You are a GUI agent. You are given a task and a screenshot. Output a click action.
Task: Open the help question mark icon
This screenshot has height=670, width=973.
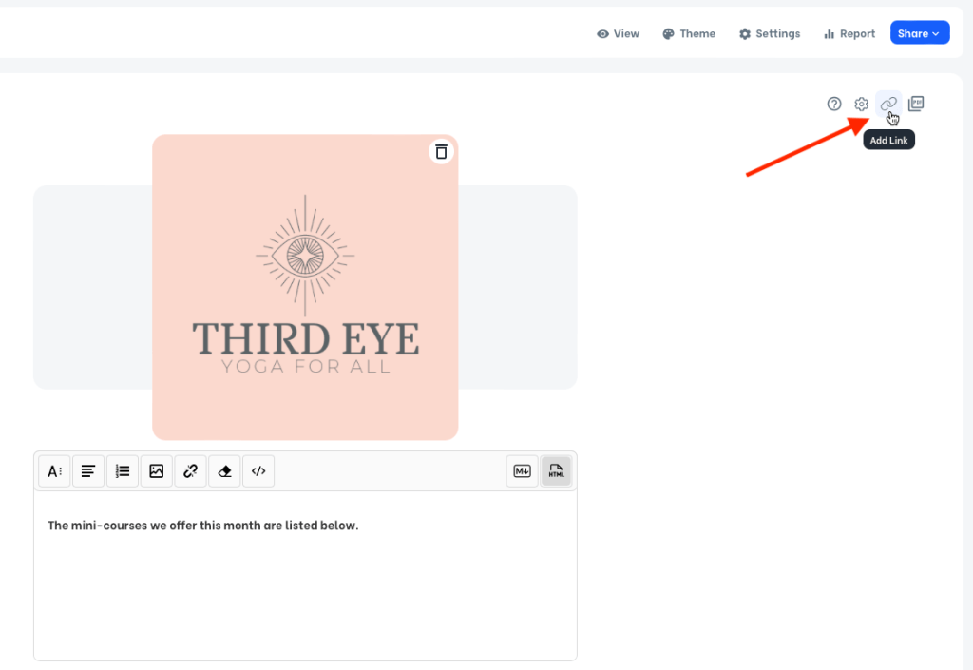pos(834,104)
